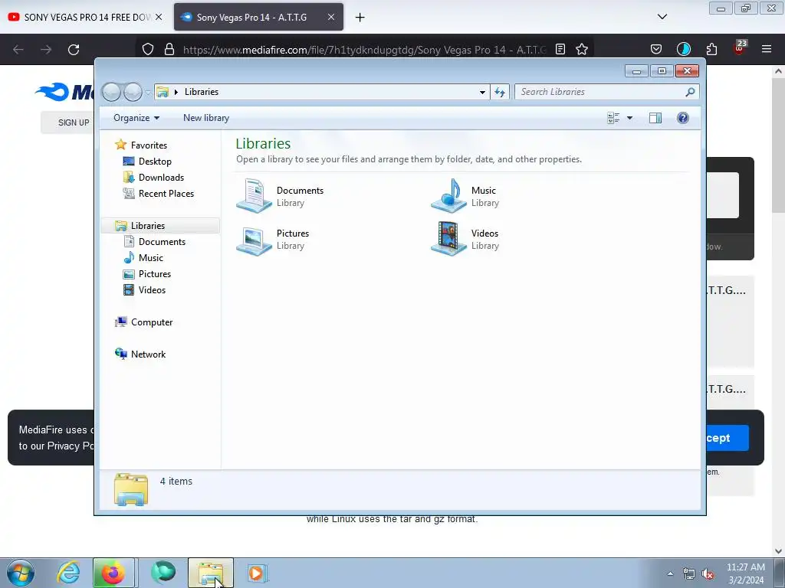
Task: Open the Organize dropdown menu
Action: tap(136, 118)
